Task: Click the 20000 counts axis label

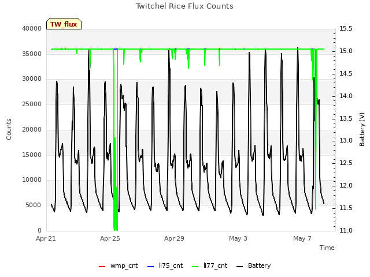Action: tap(32, 129)
